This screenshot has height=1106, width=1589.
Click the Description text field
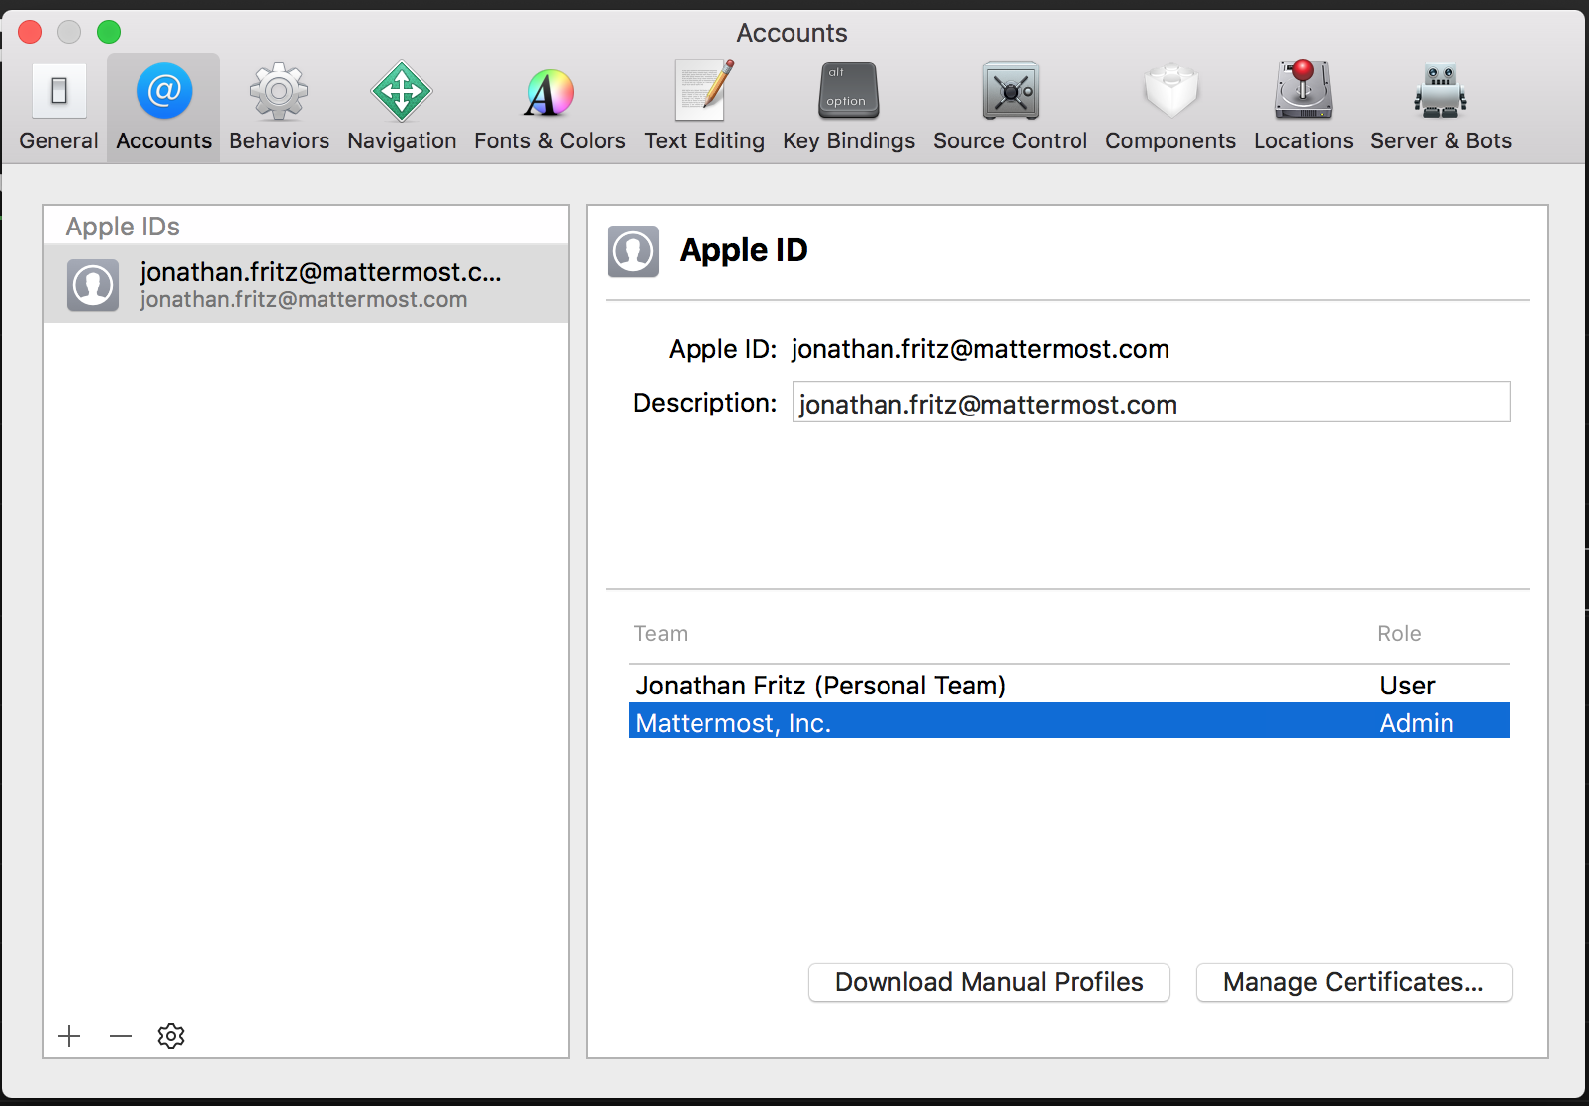click(1150, 403)
